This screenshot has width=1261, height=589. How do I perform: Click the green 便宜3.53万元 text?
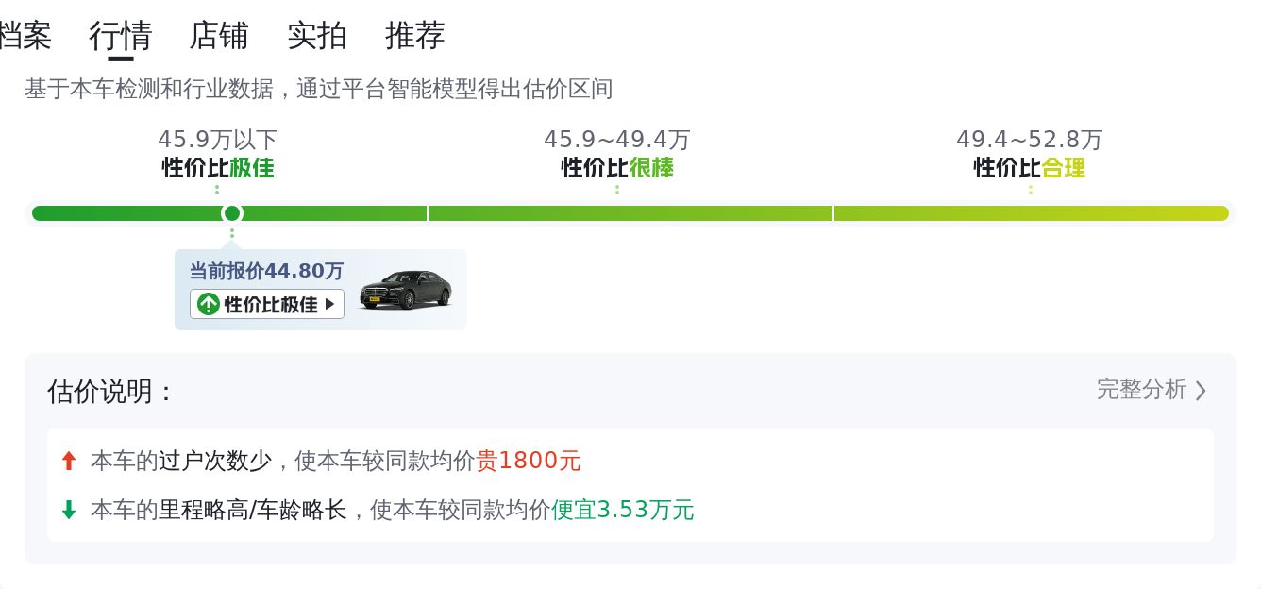[x=623, y=510]
